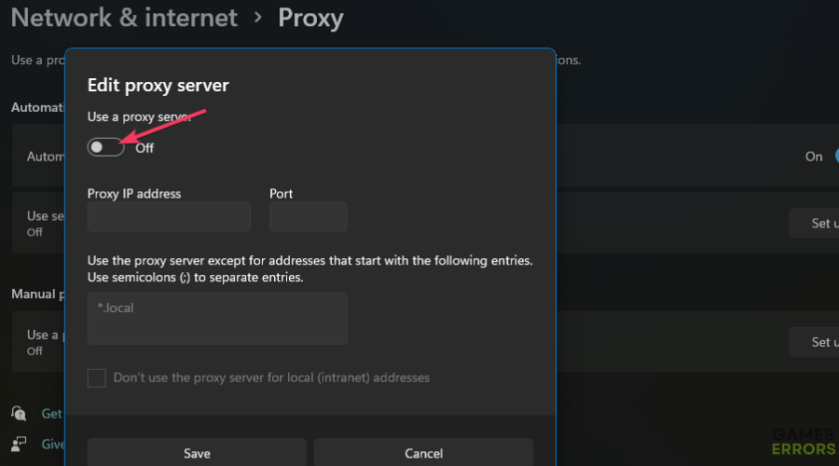Toggle the Use a proxy server switch
Viewport: 839px width, 466px height.
[x=106, y=147]
